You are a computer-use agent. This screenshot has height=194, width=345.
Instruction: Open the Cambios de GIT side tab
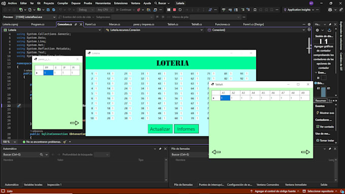pyautogui.click(x=341, y=62)
